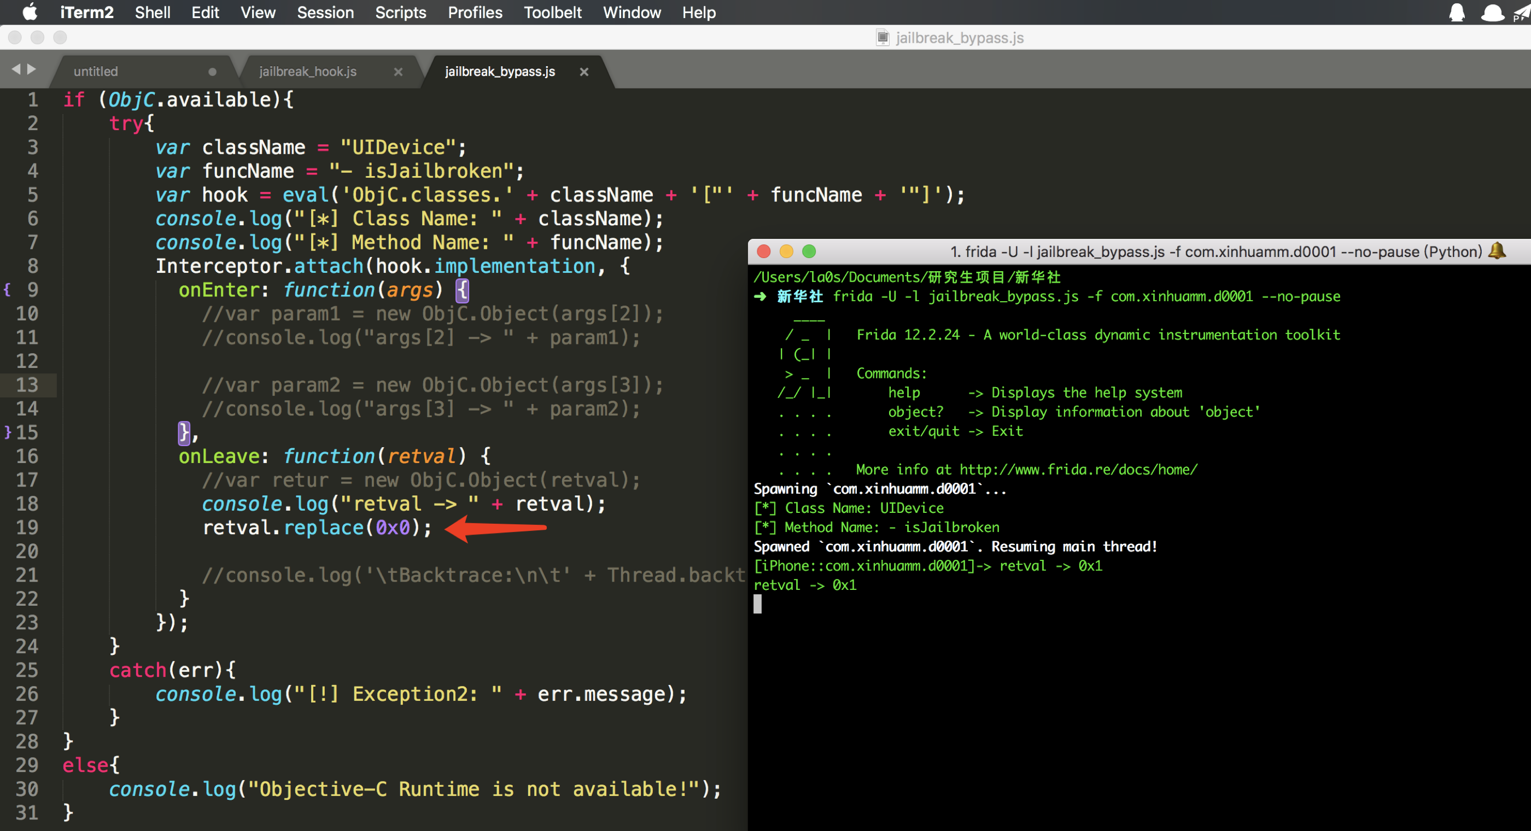Viewport: 1531px width, 831px height.
Task: Collapse the onEnter block at line 9
Action: pos(7,289)
